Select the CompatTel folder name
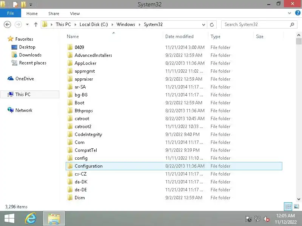 click(86, 150)
